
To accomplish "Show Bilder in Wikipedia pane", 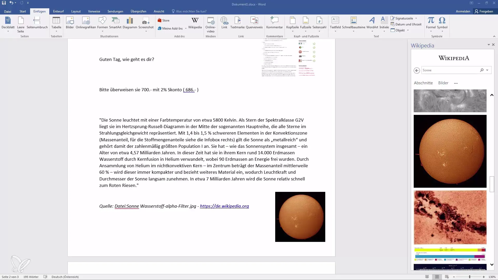I will [x=443, y=83].
